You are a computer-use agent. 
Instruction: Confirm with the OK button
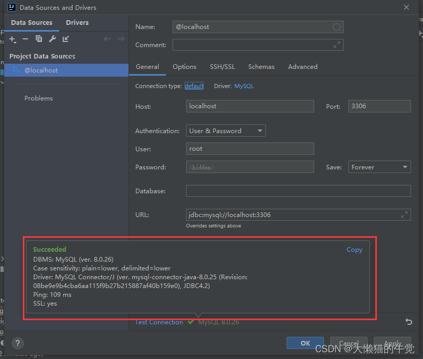point(305,343)
